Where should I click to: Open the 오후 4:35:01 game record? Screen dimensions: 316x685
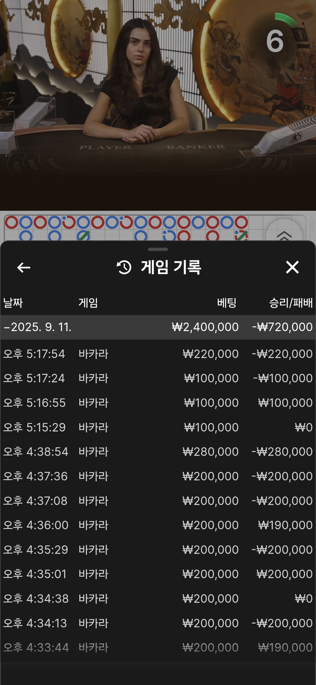point(158,574)
